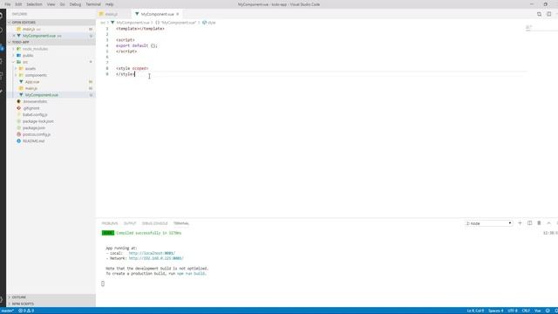This screenshot has width=558, height=314.
Task: Place cursor in the style scoped line
Action: tap(132, 68)
